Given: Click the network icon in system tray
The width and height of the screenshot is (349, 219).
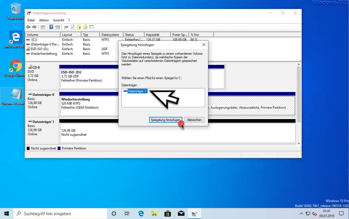Looking at the screenshot, I should tap(308, 214).
